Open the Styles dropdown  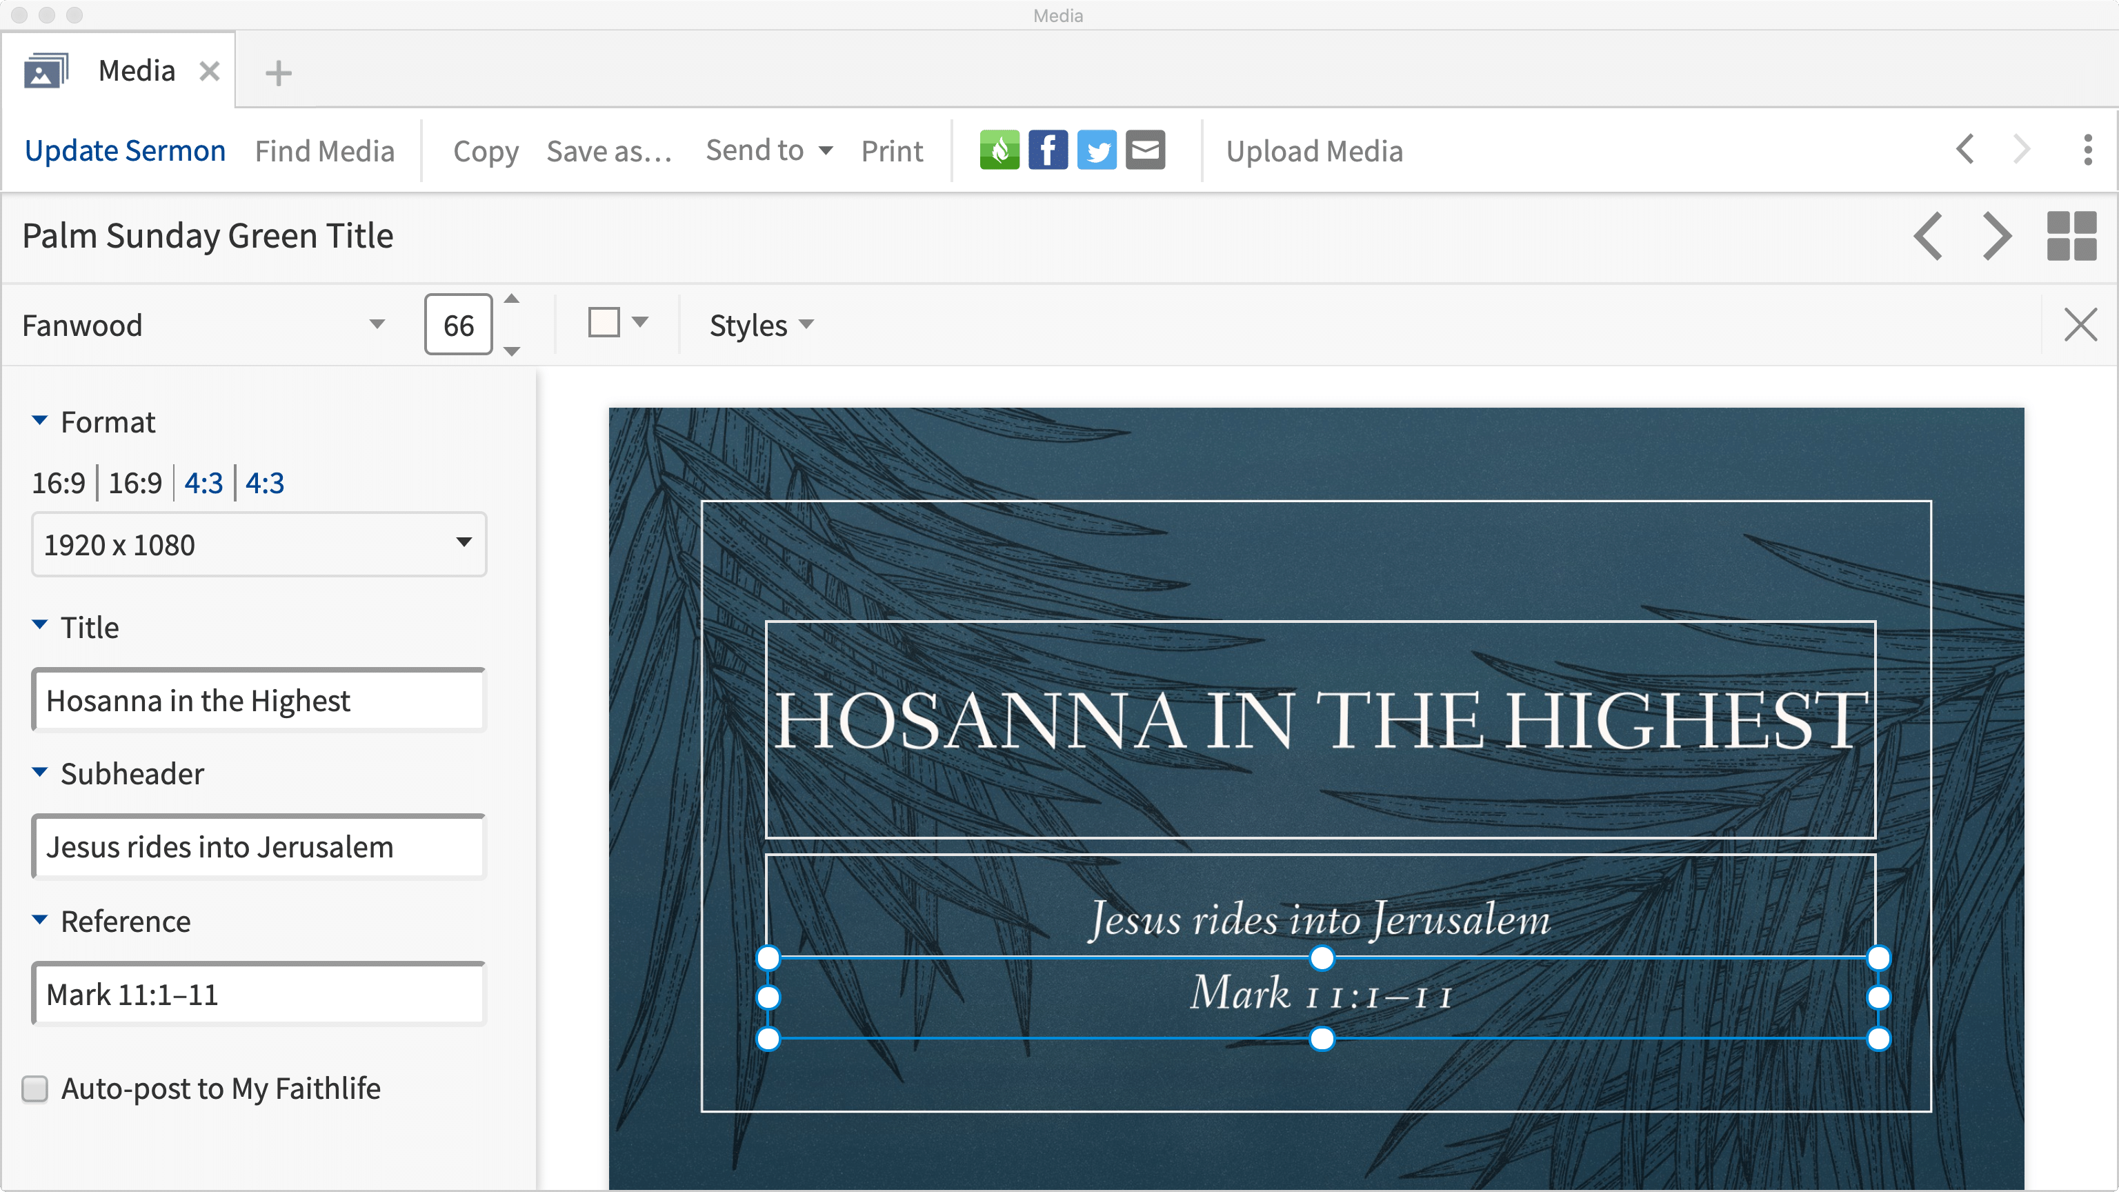(x=761, y=325)
